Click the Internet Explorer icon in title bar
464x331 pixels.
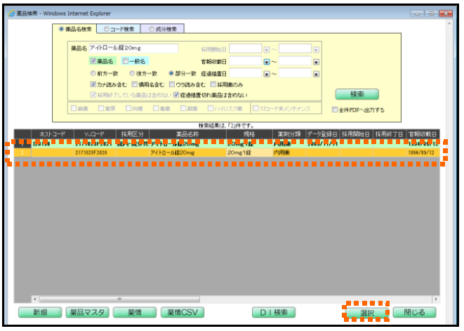(11, 13)
